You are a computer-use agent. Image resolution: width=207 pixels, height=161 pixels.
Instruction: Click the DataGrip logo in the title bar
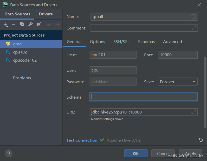5,5
